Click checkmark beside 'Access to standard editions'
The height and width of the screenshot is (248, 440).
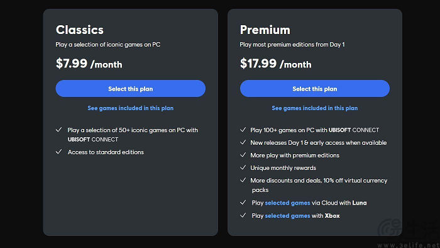58,152
